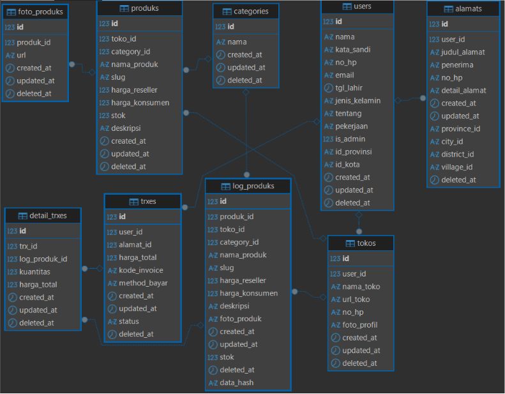Select the foto_produks table title

coord(41,12)
